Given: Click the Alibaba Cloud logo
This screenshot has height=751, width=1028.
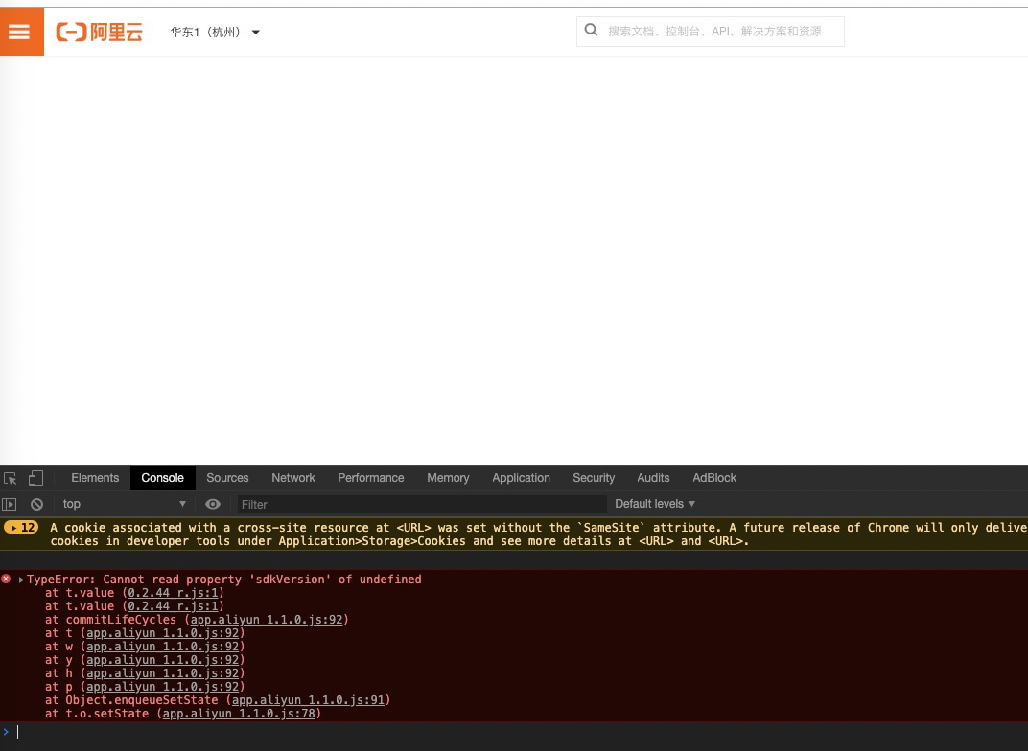Looking at the screenshot, I should (x=99, y=32).
